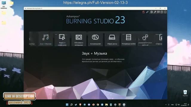Open the Windows Start menu
This screenshot has width=191, height=107.
[67, 105]
